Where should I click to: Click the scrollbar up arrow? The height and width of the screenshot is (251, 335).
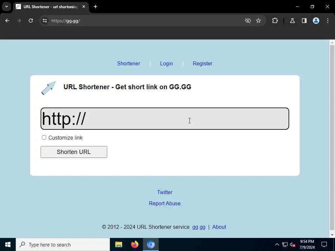pos(332,42)
